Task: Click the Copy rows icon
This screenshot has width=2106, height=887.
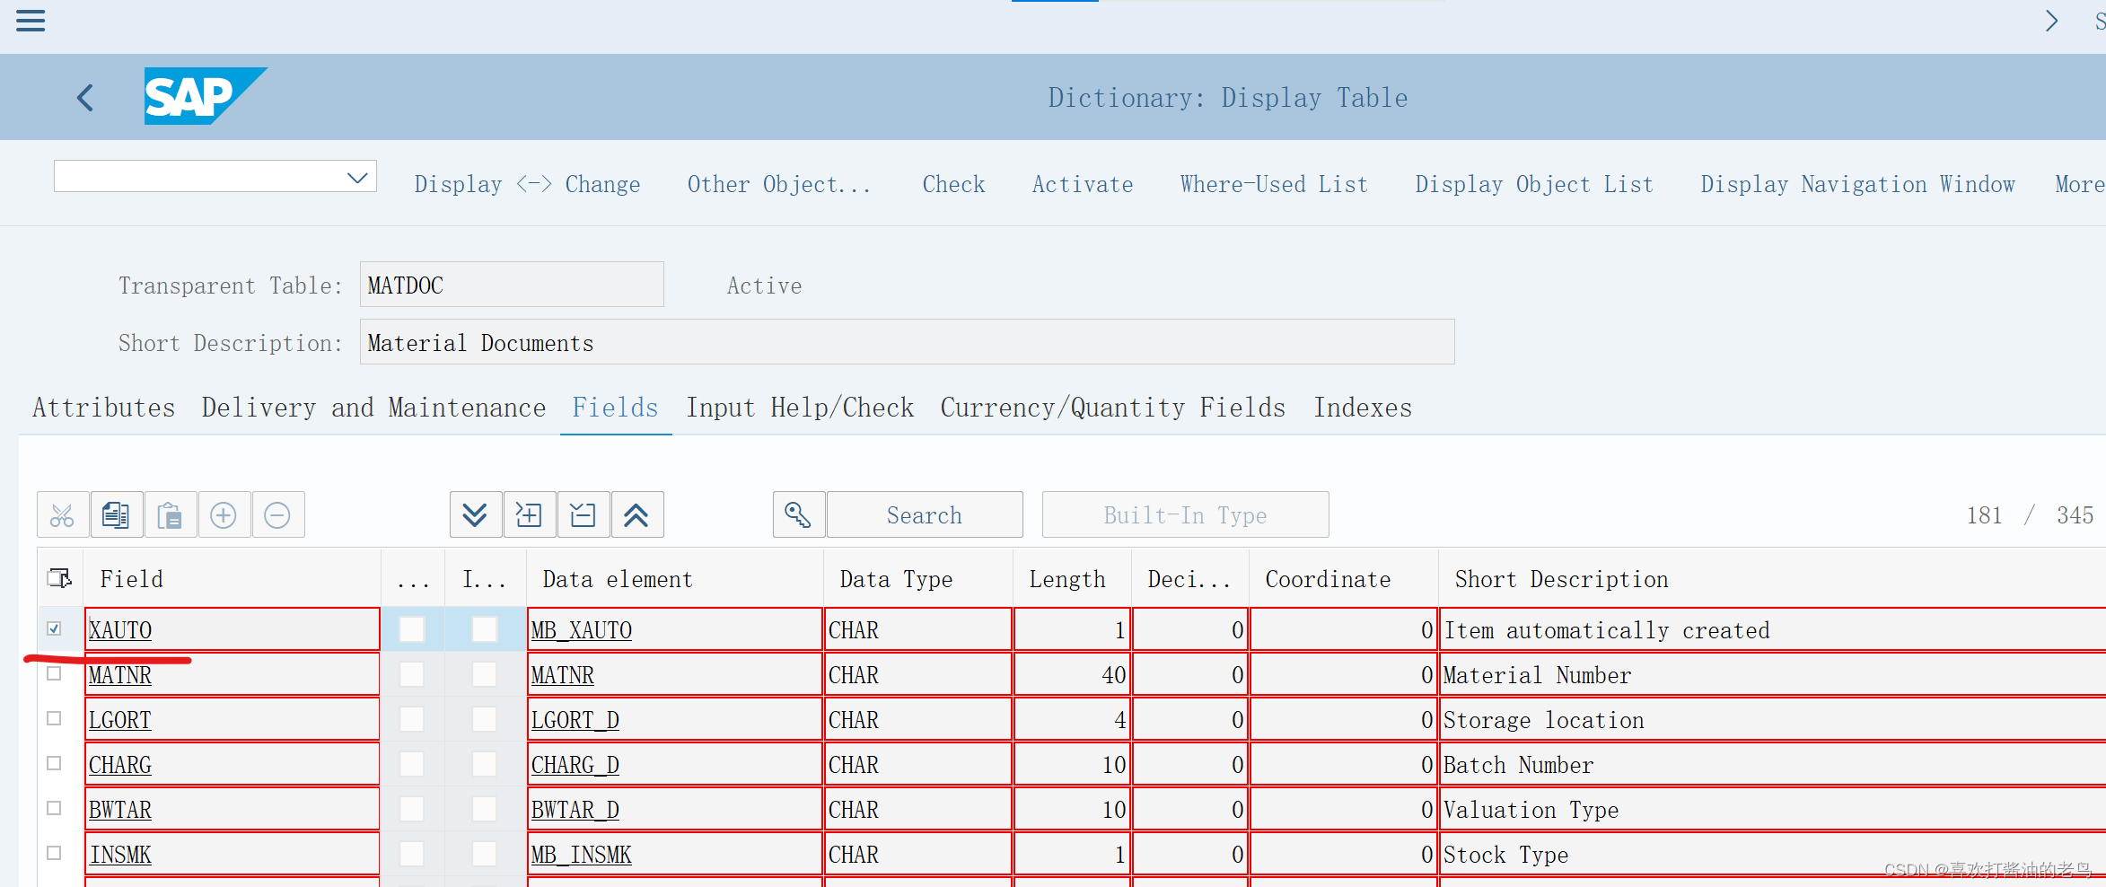Action: pos(116,514)
